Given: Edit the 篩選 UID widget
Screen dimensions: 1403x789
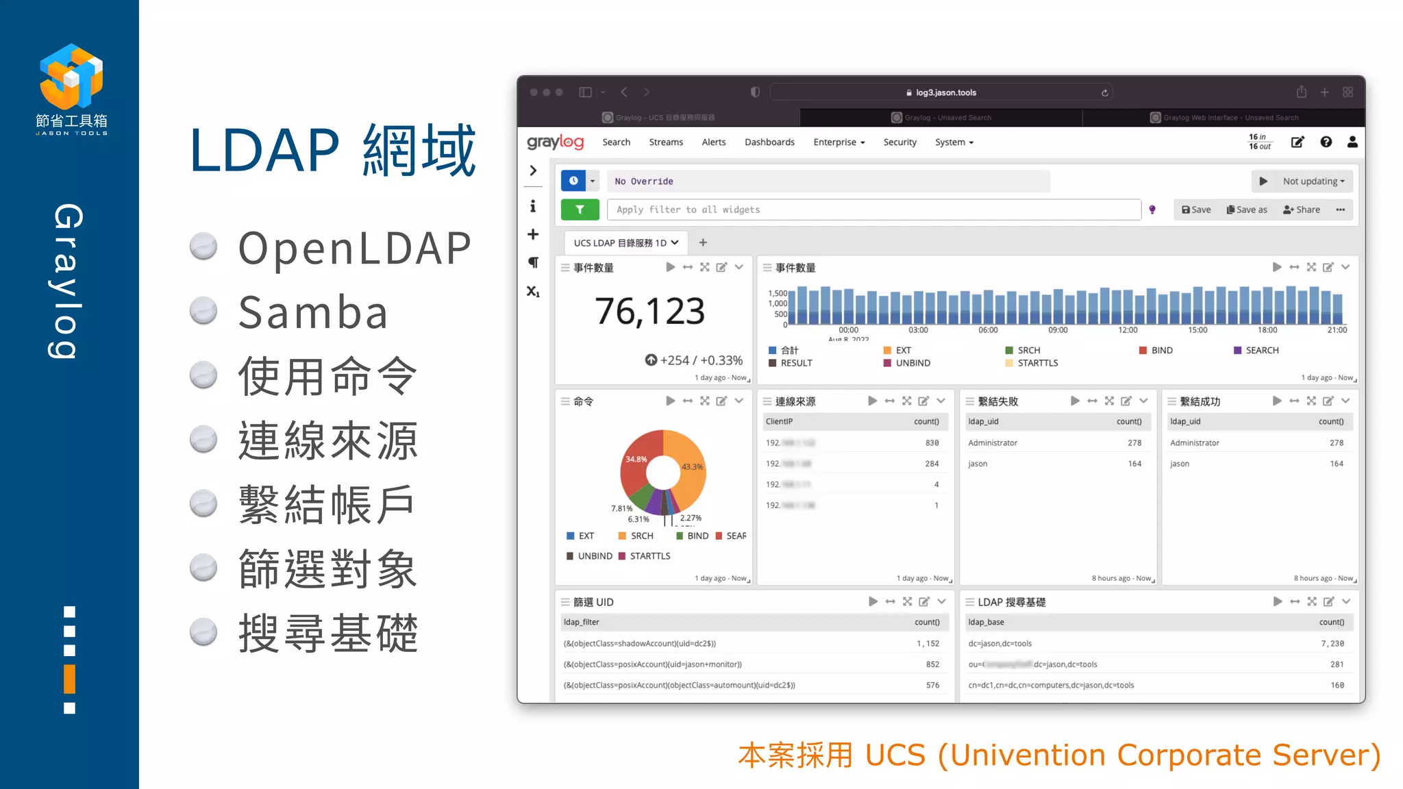Looking at the screenshot, I should tap(924, 601).
